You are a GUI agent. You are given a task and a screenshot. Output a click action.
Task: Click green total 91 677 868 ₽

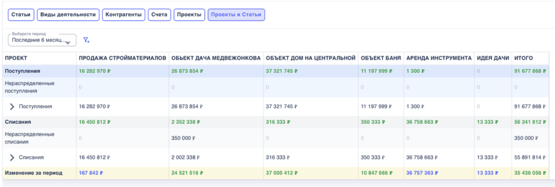[x=530, y=71]
